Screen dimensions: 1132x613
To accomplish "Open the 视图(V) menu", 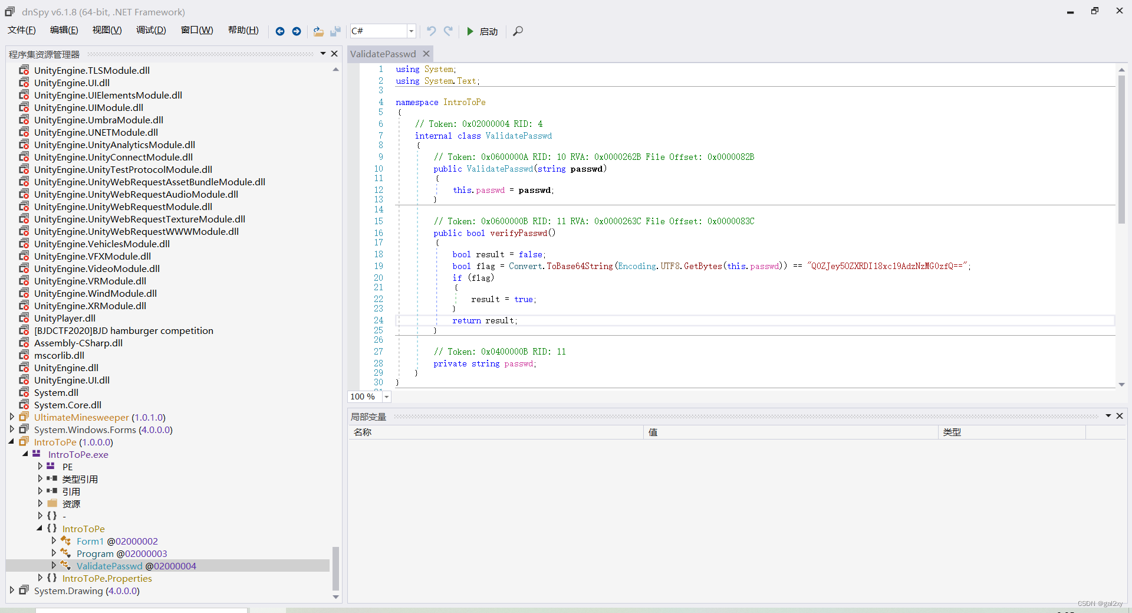I will (x=107, y=30).
